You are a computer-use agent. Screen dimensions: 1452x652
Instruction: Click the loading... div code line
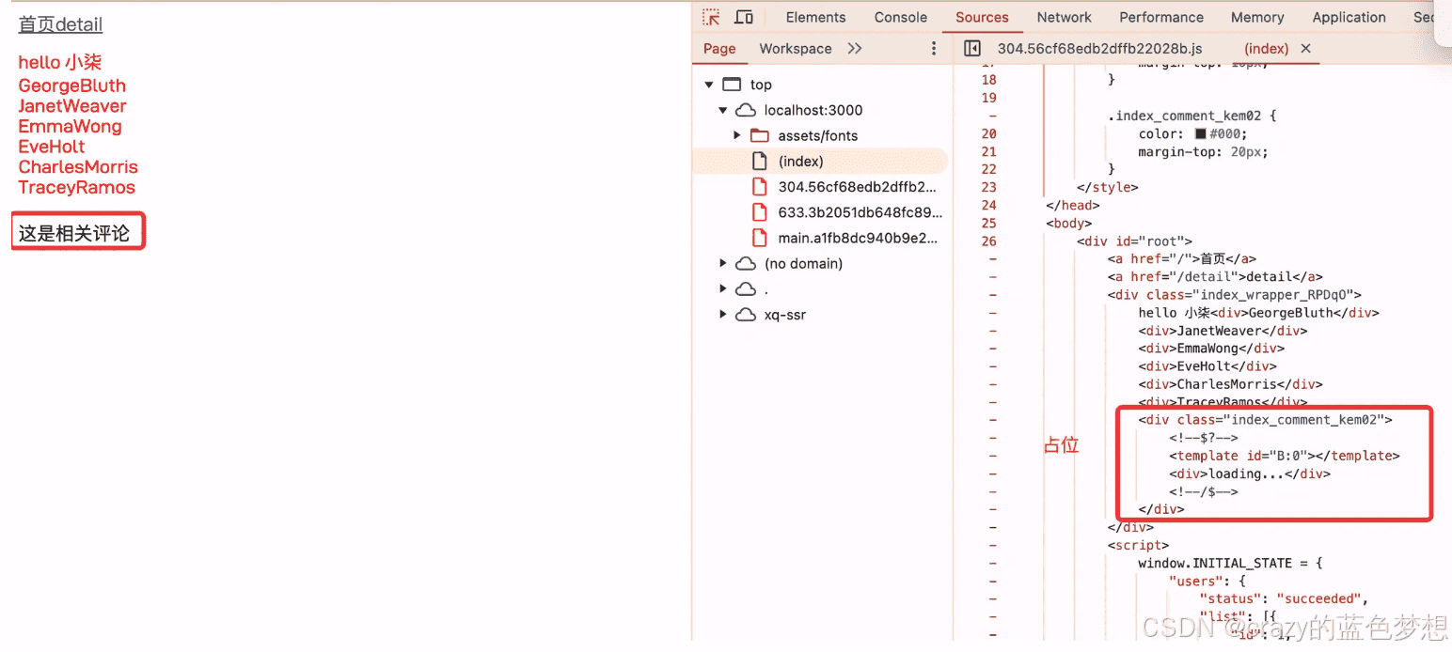pyautogui.click(x=1250, y=473)
